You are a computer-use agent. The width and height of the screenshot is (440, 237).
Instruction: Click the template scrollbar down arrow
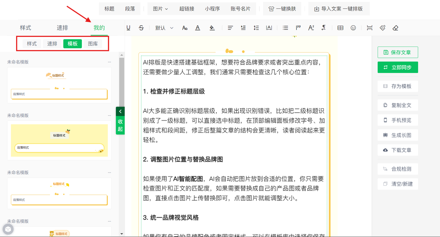tap(122, 234)
